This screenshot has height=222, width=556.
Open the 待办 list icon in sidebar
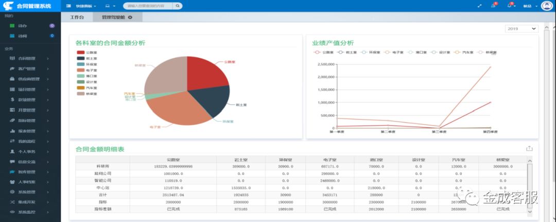pyautogui.click(x=12, y=26)
